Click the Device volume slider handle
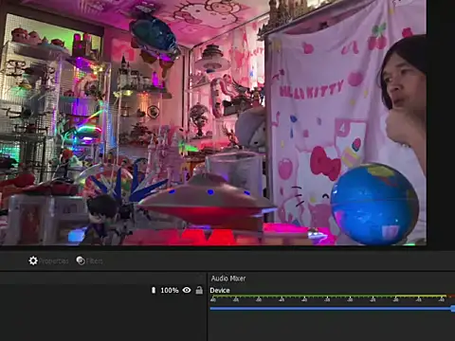455x341 pixels. pyautogui.click(x=453, y=309)
